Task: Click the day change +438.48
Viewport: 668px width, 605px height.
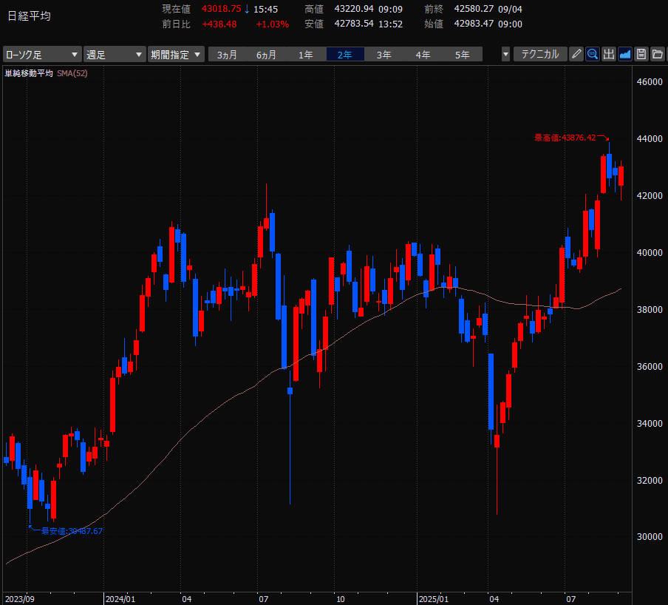Action: (x=219, y=24)
